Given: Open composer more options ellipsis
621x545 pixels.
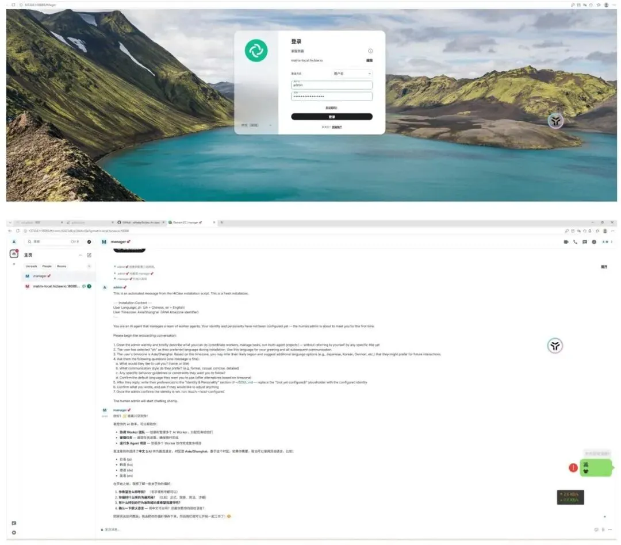Looking at the screenshot, I should click(610, 529).
